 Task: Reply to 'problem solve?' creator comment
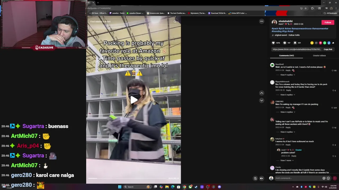(x=294, y=156)
